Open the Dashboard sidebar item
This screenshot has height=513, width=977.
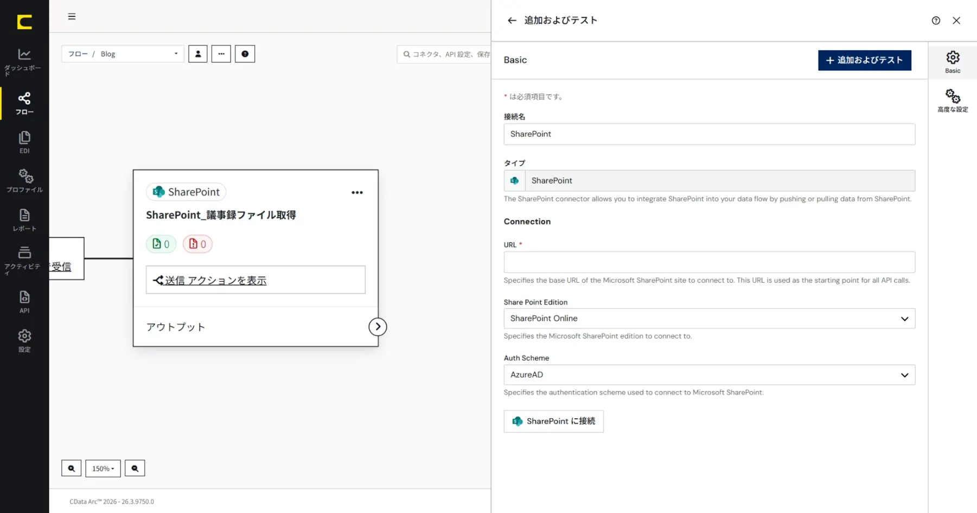(24, 62)
